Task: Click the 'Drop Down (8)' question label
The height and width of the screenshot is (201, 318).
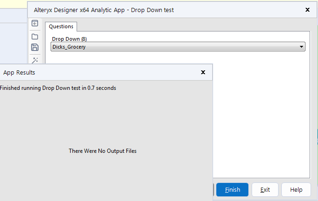Action: click(69, 39)
